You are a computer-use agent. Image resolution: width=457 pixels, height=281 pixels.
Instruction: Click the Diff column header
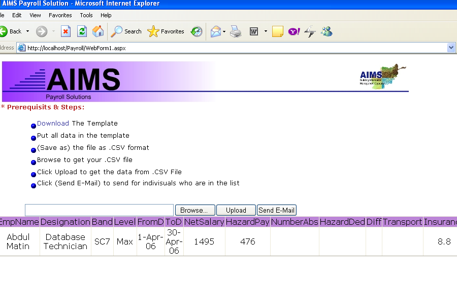[x=374, y=222]
